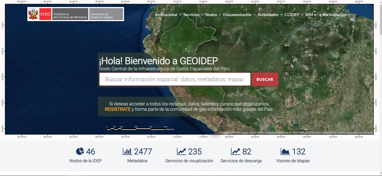Click the pie chart icon beside 46

[x=80, y=152]
